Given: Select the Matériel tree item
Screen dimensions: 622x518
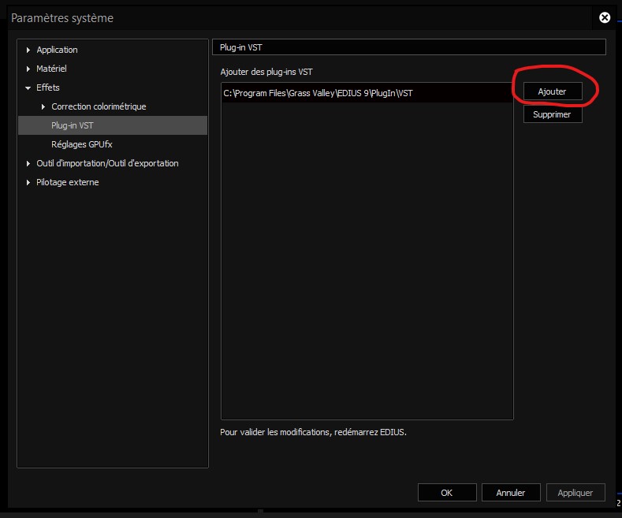Looking at the screenshot, I should click(x=51, y=69).
